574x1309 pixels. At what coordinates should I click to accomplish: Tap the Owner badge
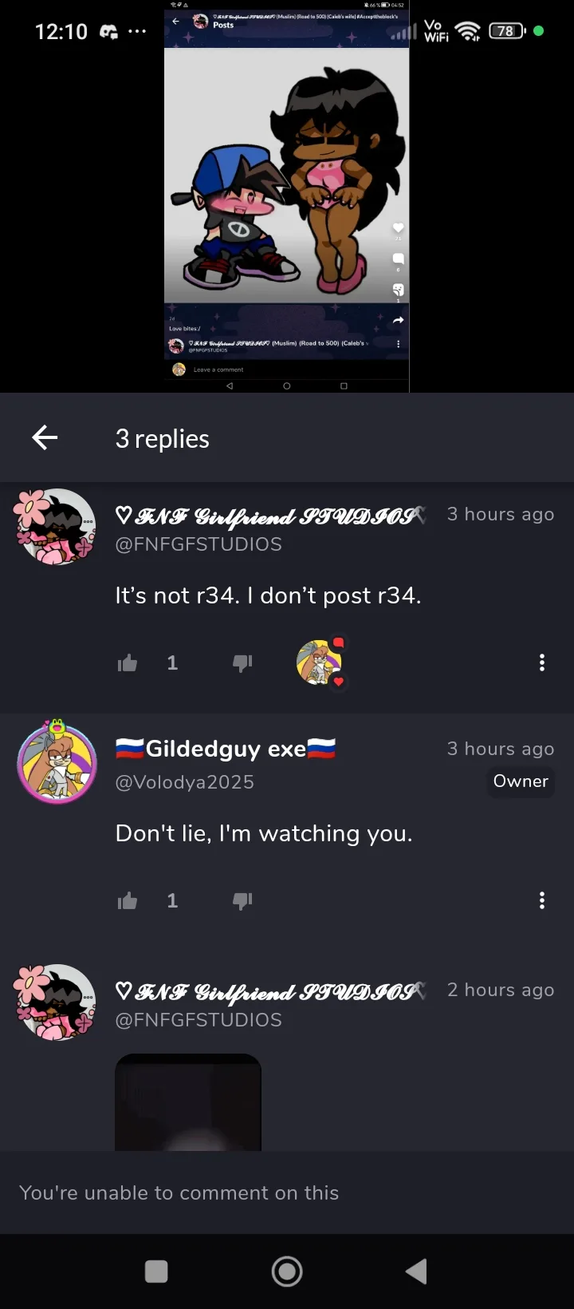point(521,781)
